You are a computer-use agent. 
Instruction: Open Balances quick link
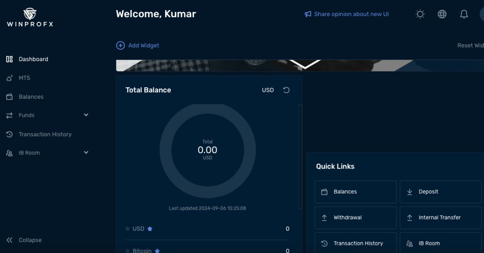[356, 192]
